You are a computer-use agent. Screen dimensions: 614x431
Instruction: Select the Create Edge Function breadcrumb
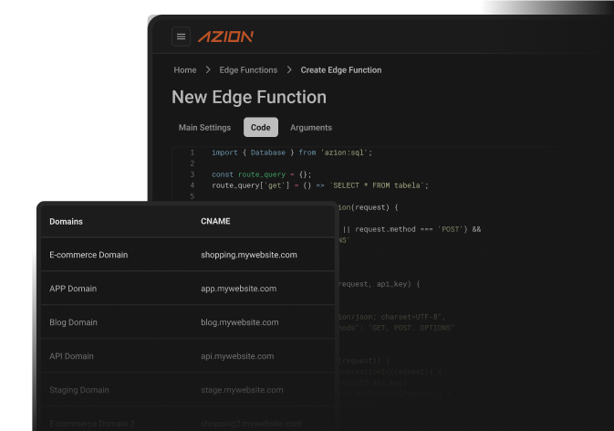coord(341,70)
